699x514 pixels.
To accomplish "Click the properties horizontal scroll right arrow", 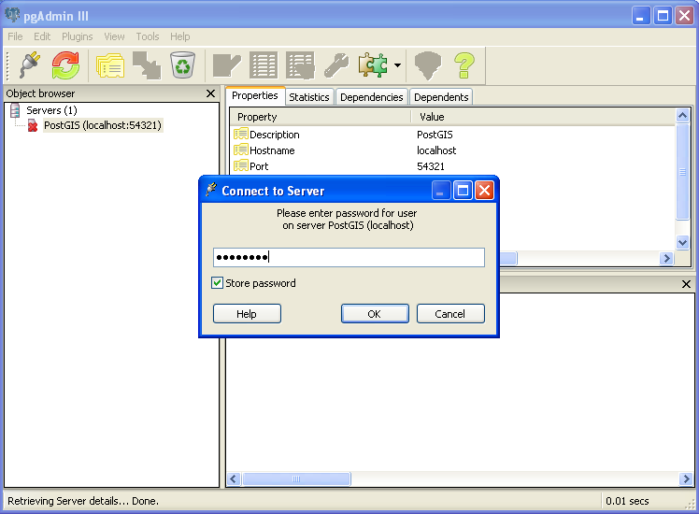I will point(666,258).
